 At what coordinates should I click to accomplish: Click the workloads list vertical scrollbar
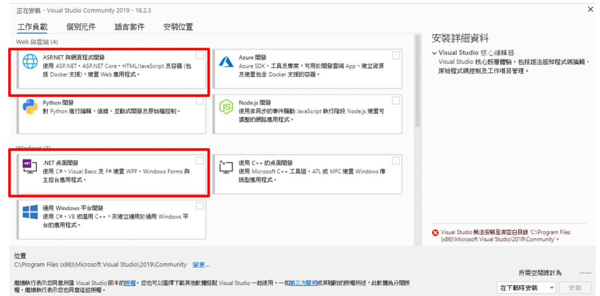point(417,81)
